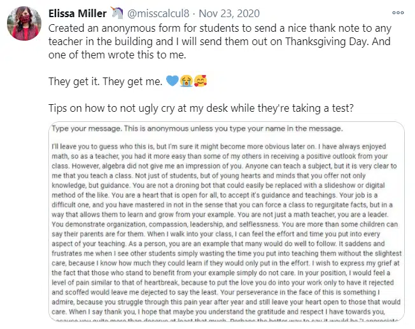Click the 'Tips on how to not ugly cry' line
The image size is (415, 329).
201,108
